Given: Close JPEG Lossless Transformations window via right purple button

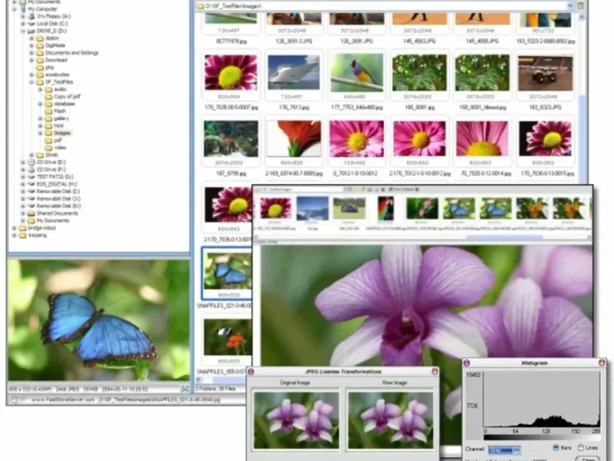Looking at the screenshot, I should coord(434,371).
